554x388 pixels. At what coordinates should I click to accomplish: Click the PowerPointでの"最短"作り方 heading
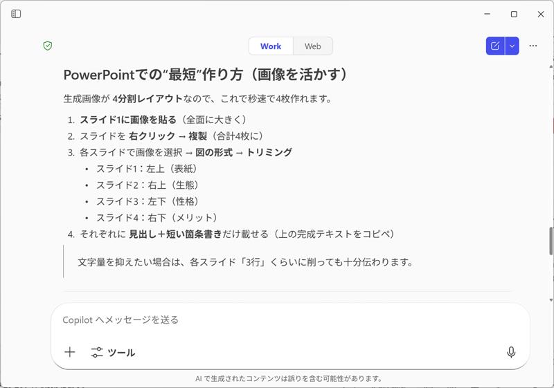(x=205, y=75)
